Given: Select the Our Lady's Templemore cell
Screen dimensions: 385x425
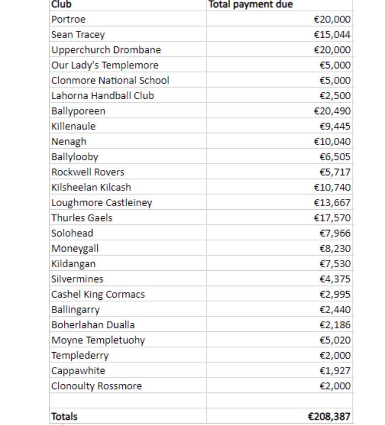Looking at the screenshot, I should [128, 65].
